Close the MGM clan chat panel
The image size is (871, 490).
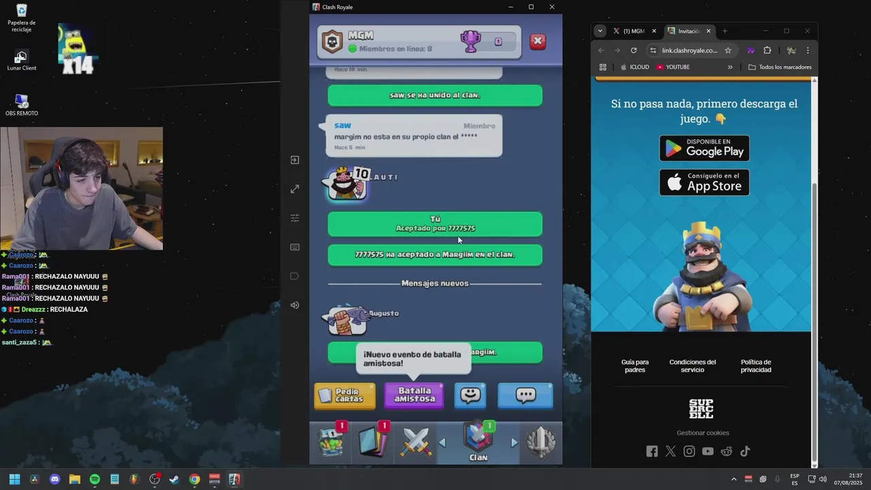pos(538,42)
